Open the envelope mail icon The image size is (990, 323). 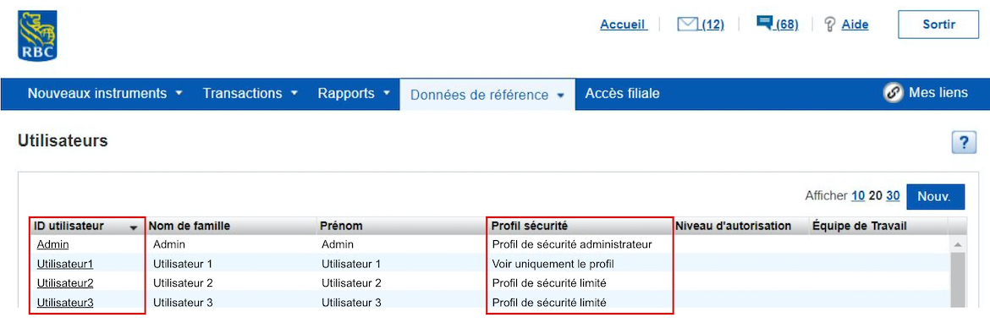click(688, 25)
